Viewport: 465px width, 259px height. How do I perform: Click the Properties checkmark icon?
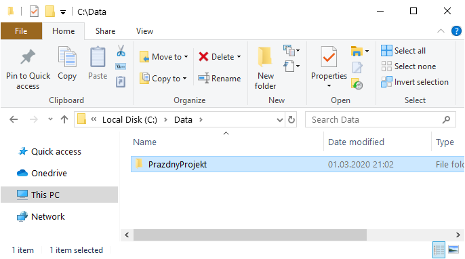[x=329, y=57]
